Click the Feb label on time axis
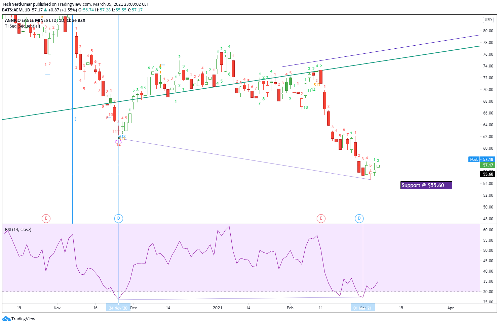This screenshot has width=499, height=325. (x=290, y=308)
